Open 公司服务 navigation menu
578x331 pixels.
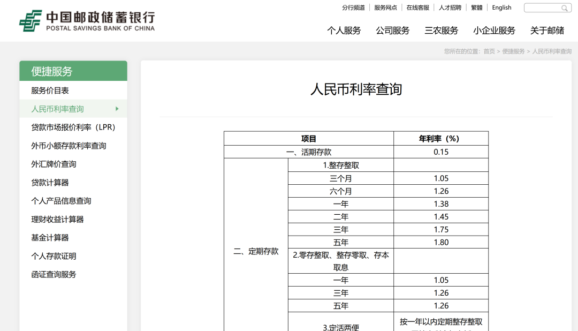(393, 31)
